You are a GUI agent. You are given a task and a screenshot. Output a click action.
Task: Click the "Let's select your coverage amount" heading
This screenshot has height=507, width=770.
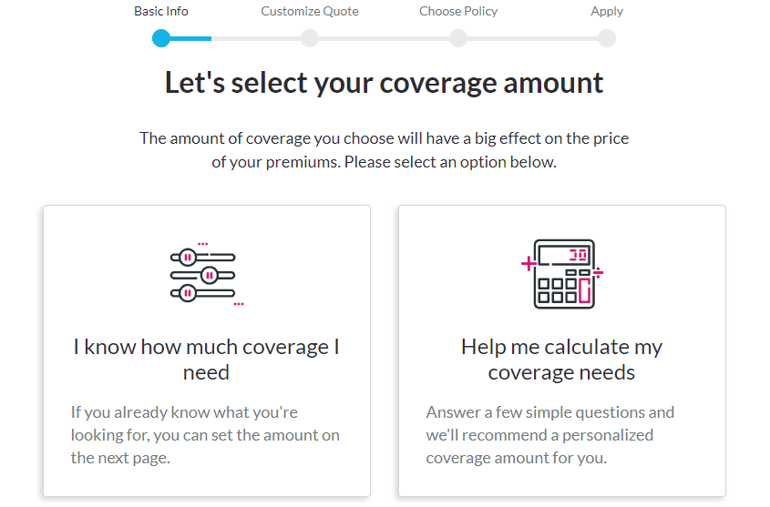(384, 82)
